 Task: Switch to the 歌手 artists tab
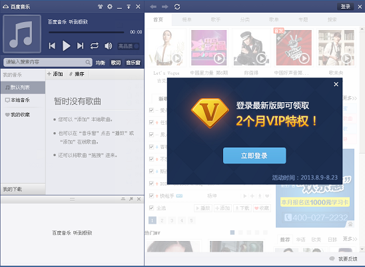pos(216,20)
